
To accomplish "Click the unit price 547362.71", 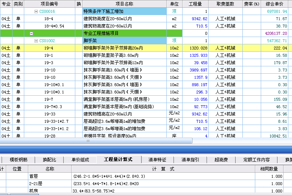I will [x=277, y=41].
